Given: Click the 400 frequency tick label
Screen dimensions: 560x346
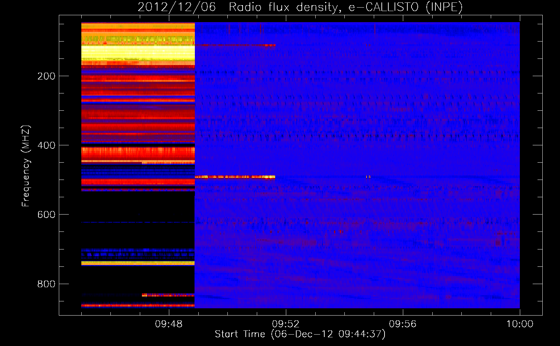Looking at the screenshot, I should point(46,145).
